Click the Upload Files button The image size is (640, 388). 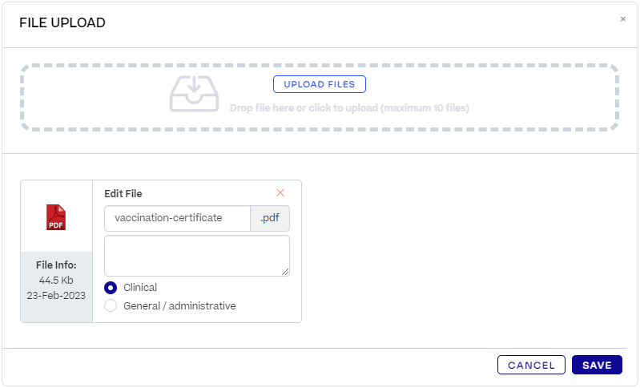click(319, 84)
